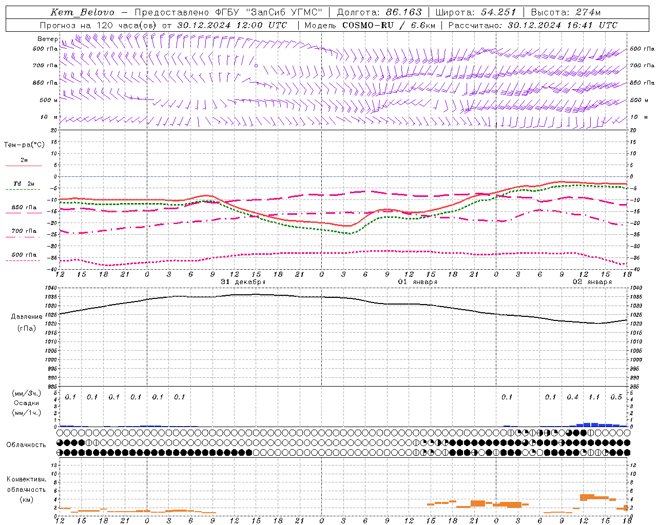Click the '01 января' date marker
Viewport: 657px width, 525px height.
tap(418, 282)
